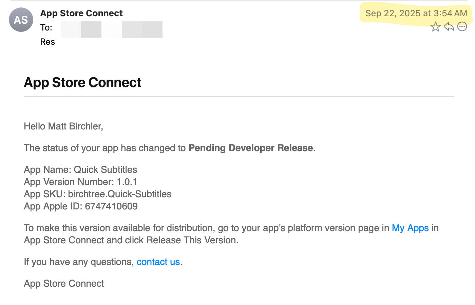The height and width of the screenshot is (305, 475).
Task: Click the redacted recipient address field
Action: (x=112, y=29)
